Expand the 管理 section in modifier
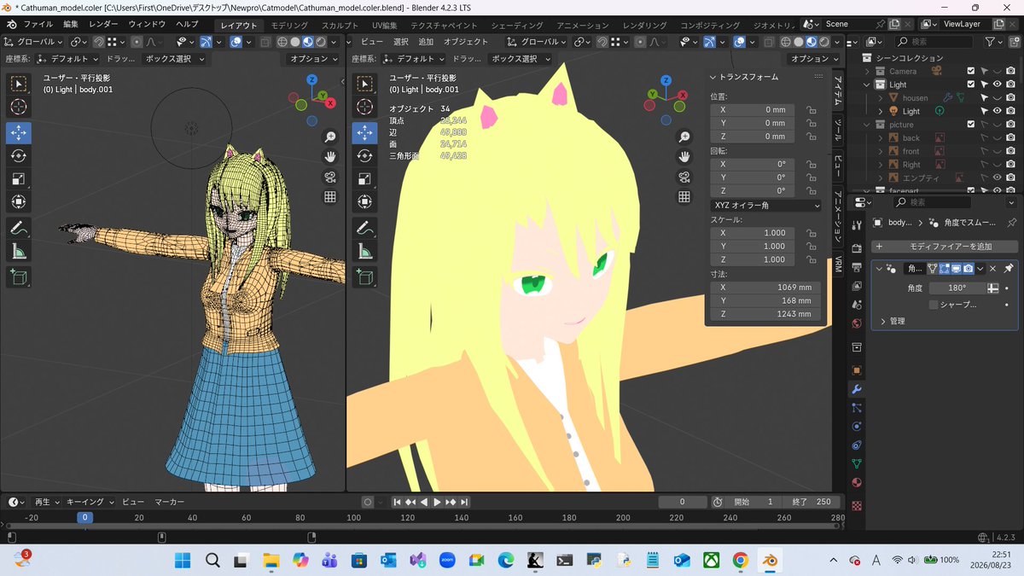Viewport: 1024px width, 576px height. [x=883, y=321]
